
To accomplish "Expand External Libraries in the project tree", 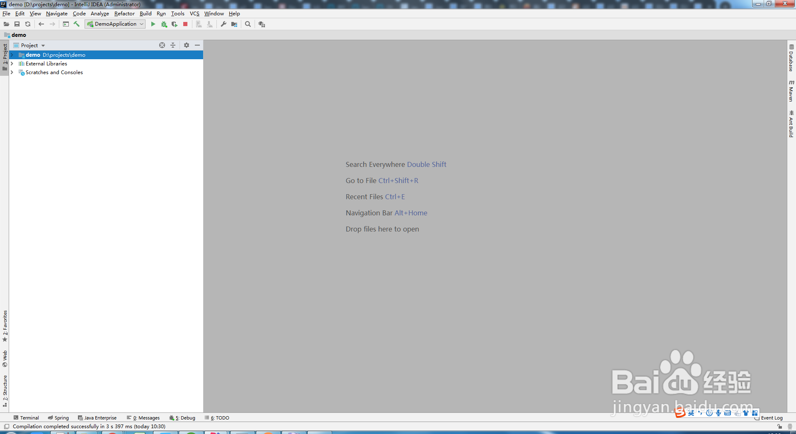I will 12,63.
